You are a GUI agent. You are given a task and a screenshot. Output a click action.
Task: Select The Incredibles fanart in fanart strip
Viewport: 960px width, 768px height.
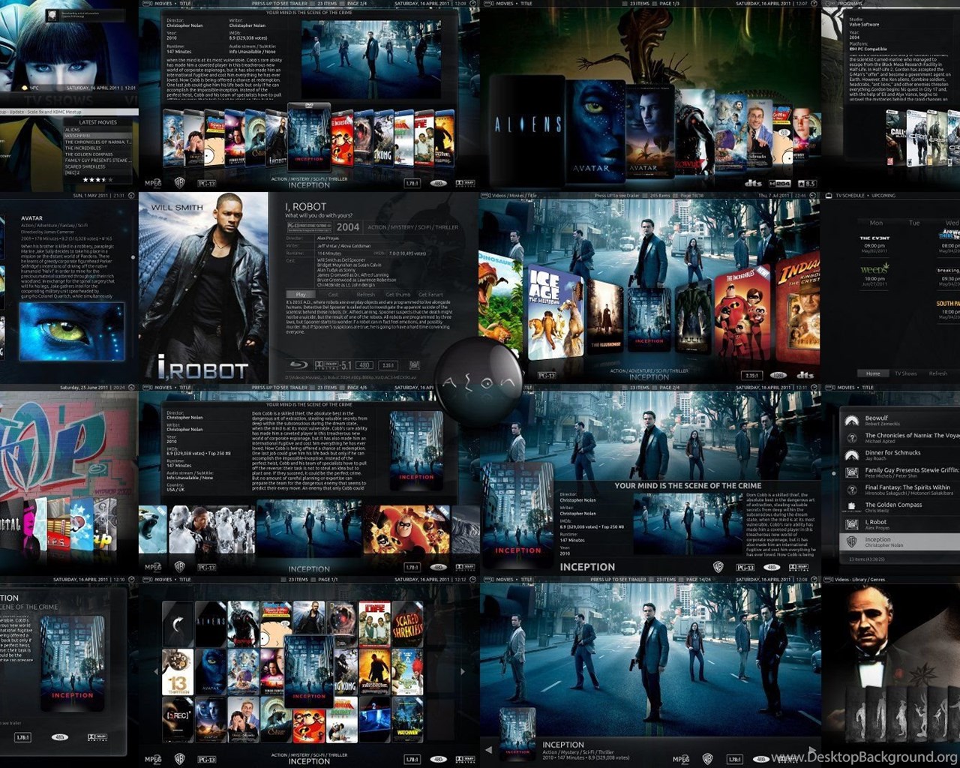(406, 529)
